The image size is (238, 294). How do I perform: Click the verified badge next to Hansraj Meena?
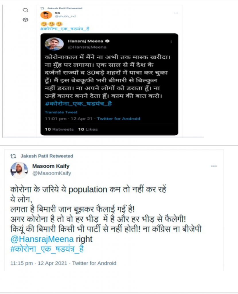(107, 41)
